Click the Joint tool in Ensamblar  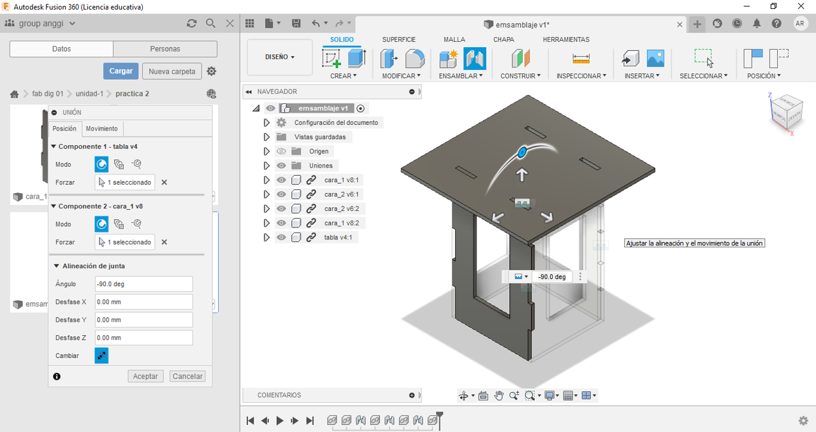point(474,59)
